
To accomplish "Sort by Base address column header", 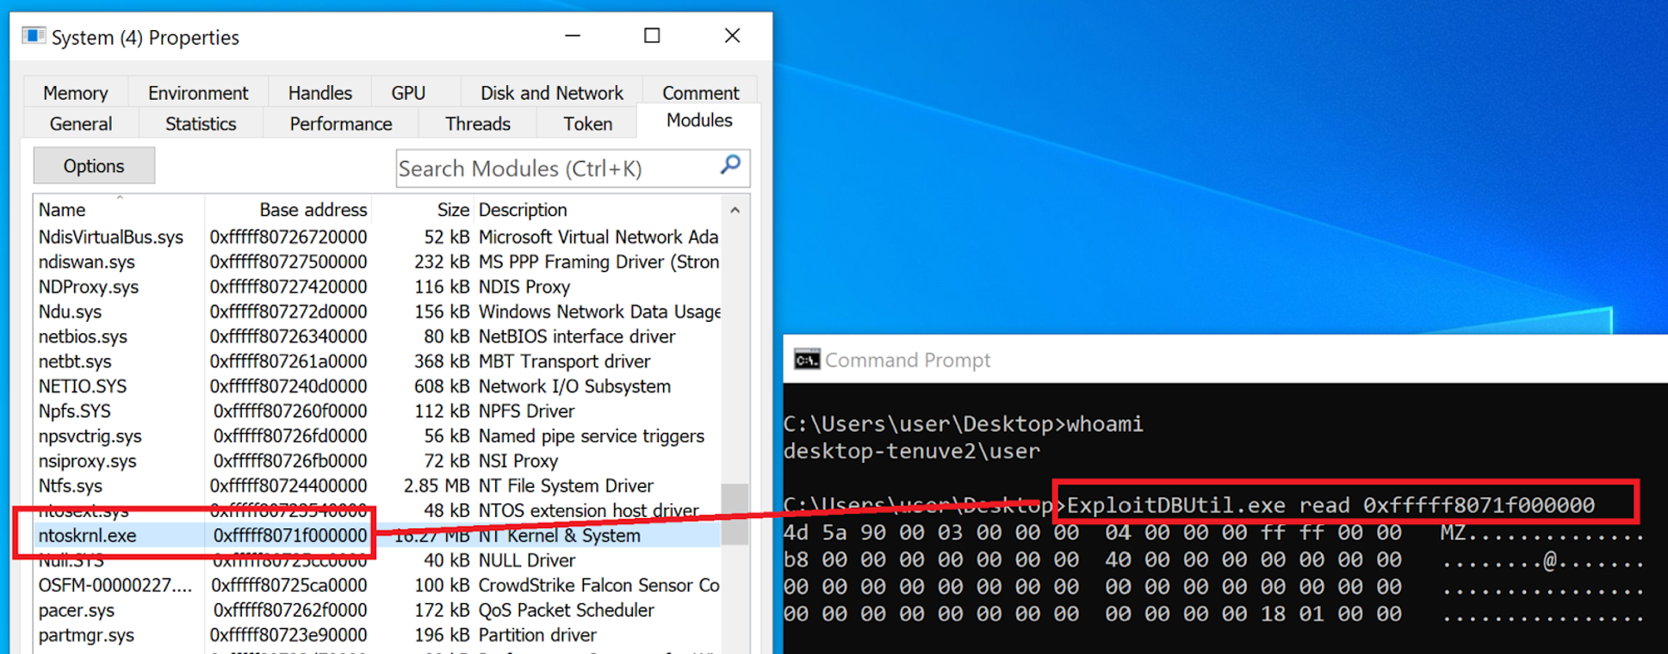I will click(x=313, y=210).
